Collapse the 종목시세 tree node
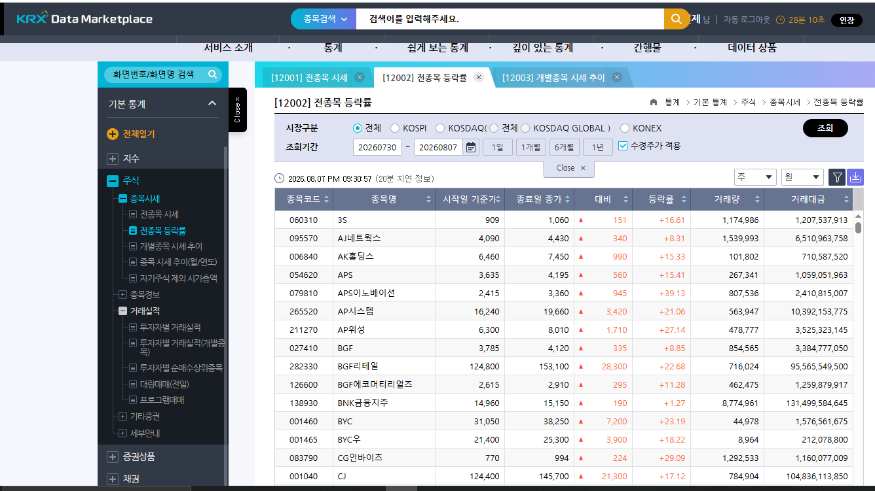The width and height of the screenshot is (875, 491). [122, 199]
